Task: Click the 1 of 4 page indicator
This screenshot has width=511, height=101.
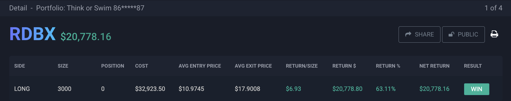Action: click(493, 8)
